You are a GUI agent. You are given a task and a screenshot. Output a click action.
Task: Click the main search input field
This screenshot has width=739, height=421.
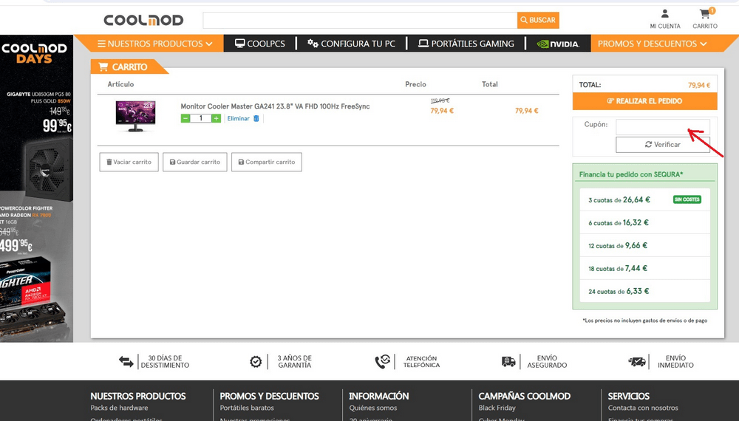[x=360, y=20]
